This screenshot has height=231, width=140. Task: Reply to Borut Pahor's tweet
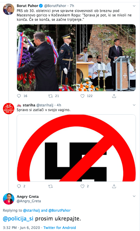19,96
